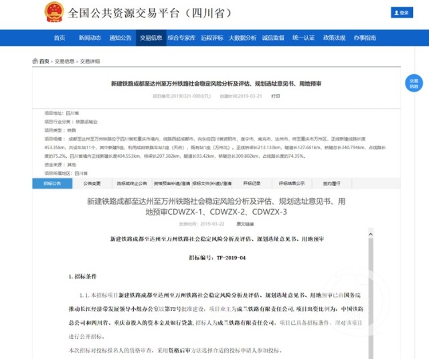Switch to the 资格预审补遗/澄清 tab
The image size is (429, 359).
[x=172, y=183]
